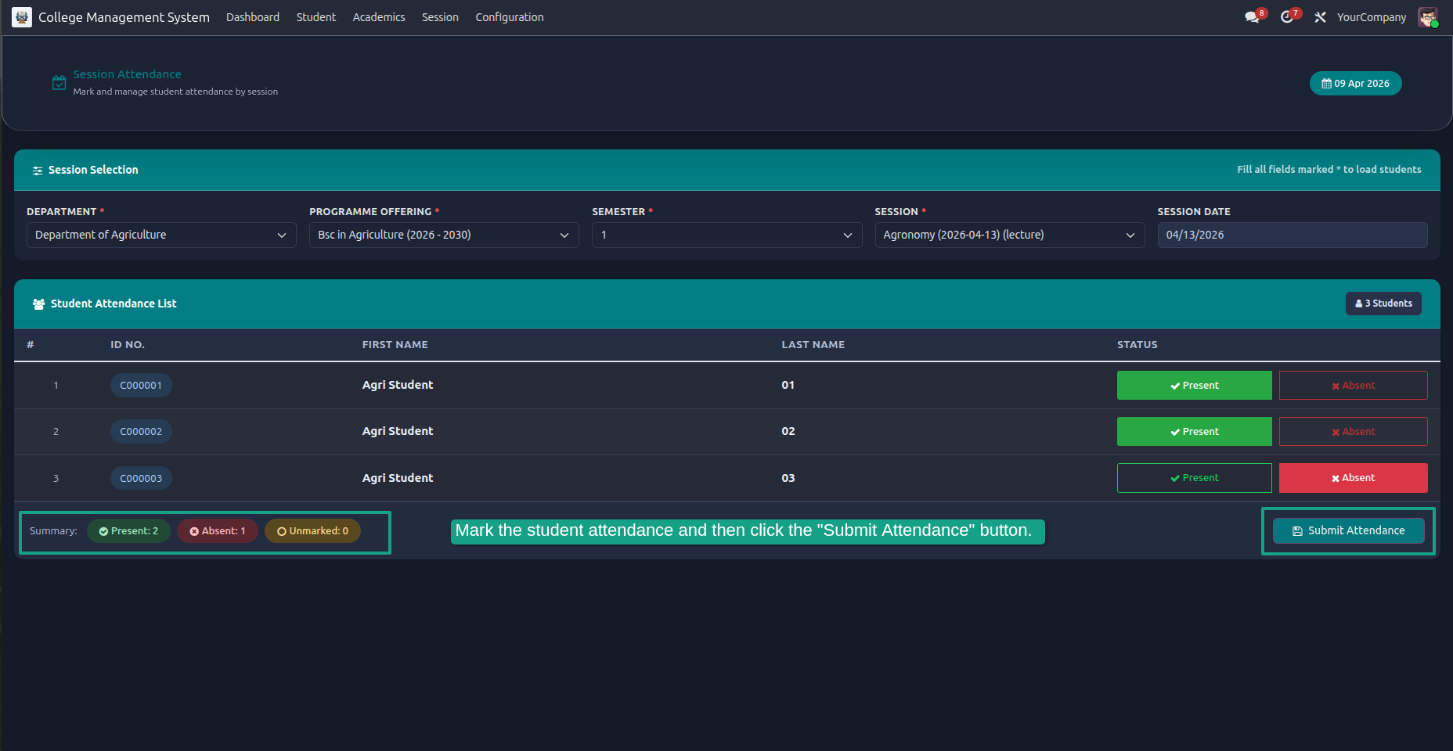This screenshot has width=1453, height=751.
Task: Click the 3 Students count badge
Action: click(1383, 304)
